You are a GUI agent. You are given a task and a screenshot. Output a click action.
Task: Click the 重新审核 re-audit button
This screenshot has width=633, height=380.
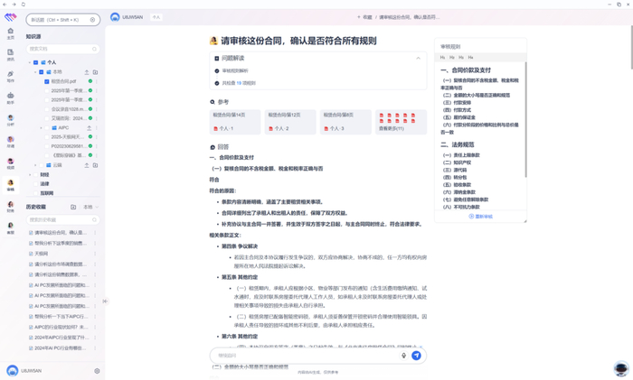pyautogui.click(x=480, y=217)
